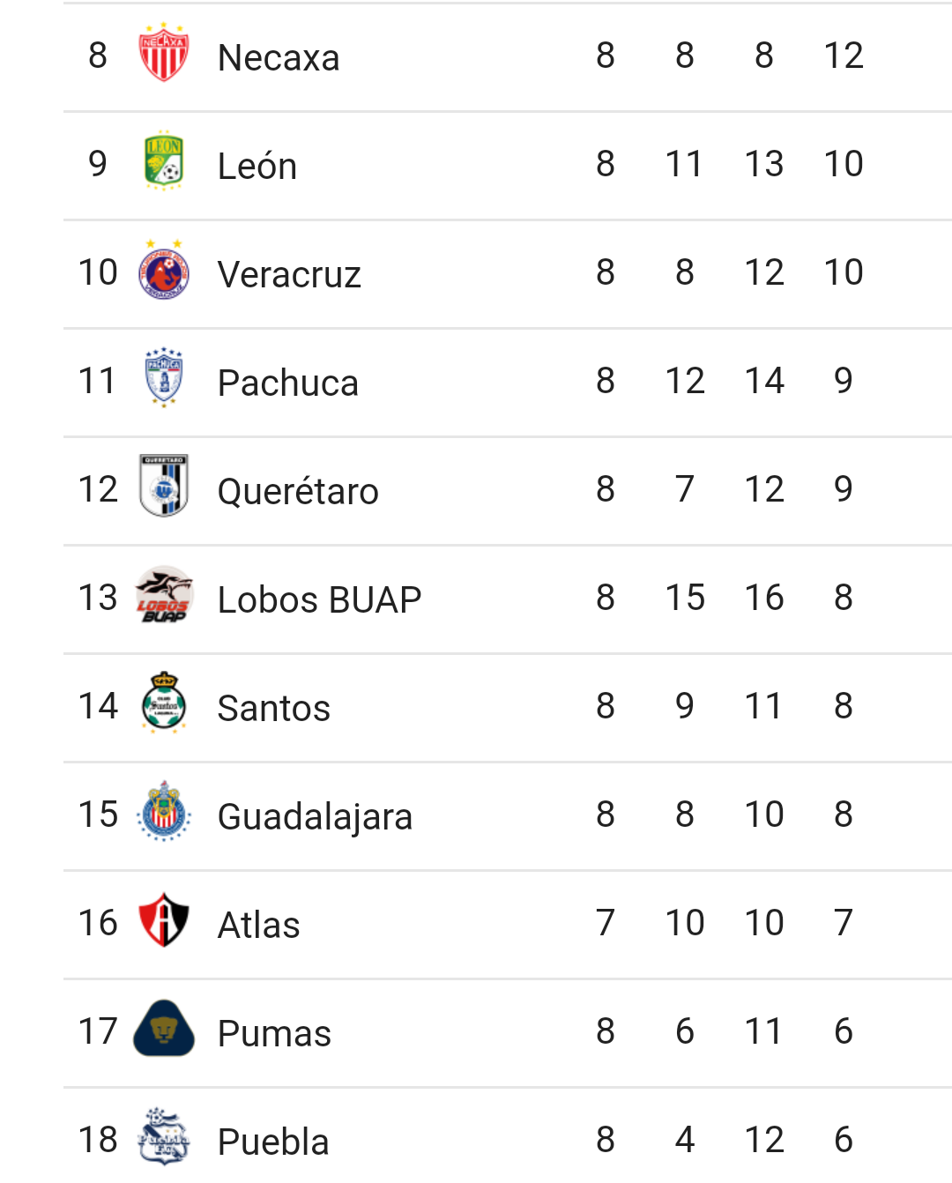Open Pachuca team details
Viewport: 952px width, 1183px height.
288,383
